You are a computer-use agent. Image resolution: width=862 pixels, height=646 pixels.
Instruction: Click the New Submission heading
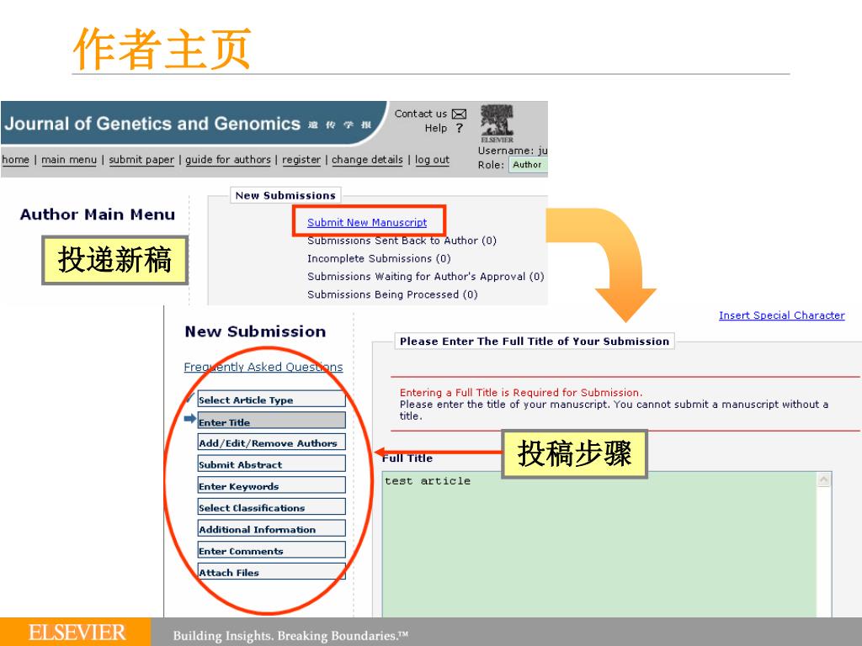[255, 331]
